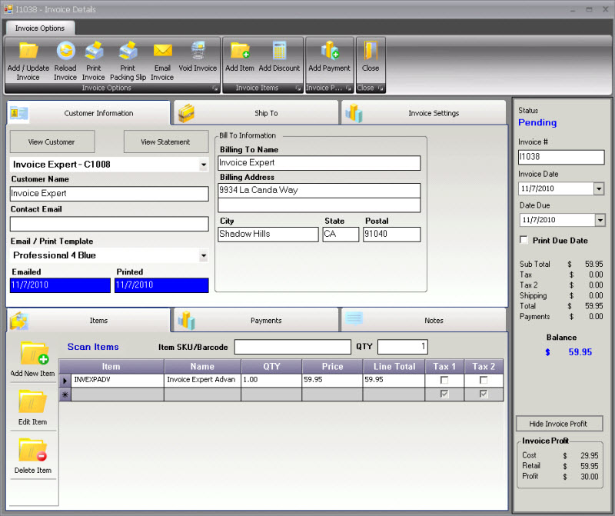Click the Billing To Name field

point(319,163)
